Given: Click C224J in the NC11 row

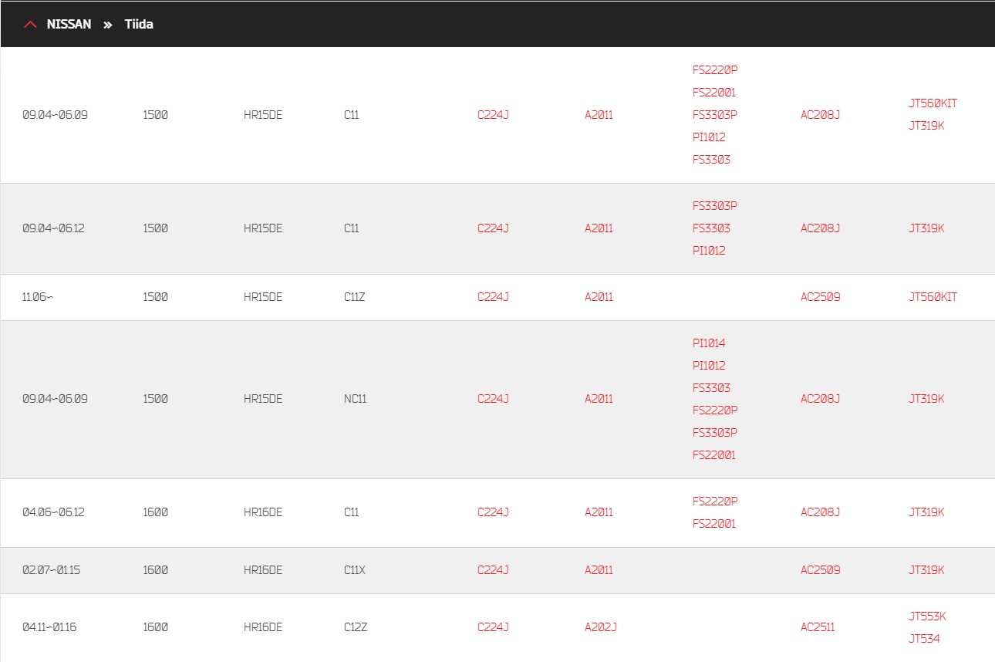Looking at the screenshot, I should tap(493, 399).
